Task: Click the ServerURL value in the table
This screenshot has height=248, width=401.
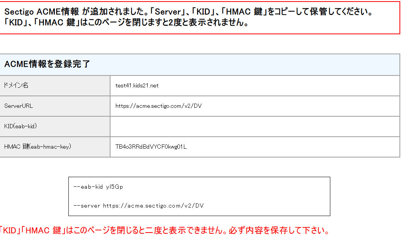Action: (158, 106)
